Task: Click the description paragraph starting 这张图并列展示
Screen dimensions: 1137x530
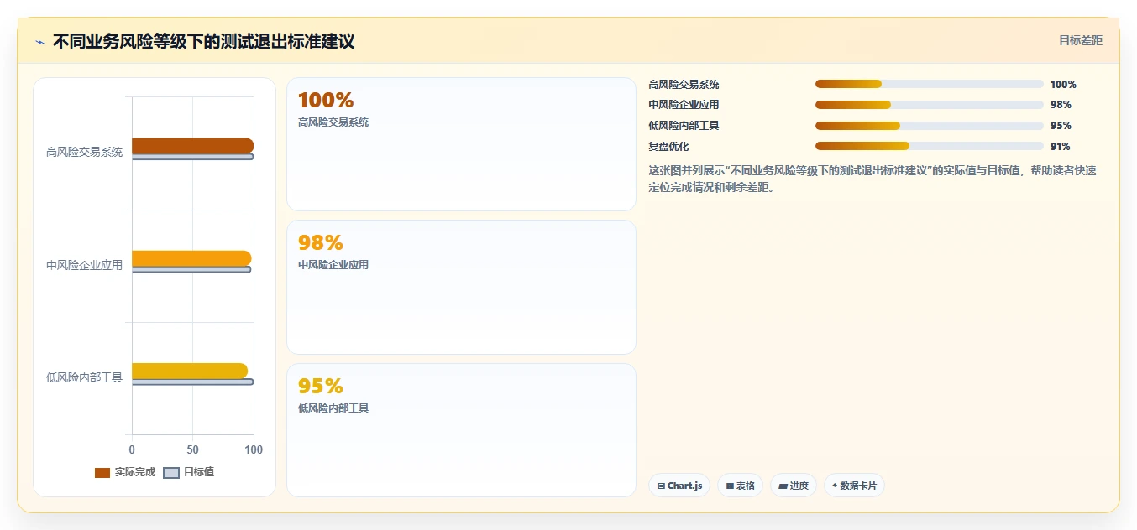Action: [872, 179]
